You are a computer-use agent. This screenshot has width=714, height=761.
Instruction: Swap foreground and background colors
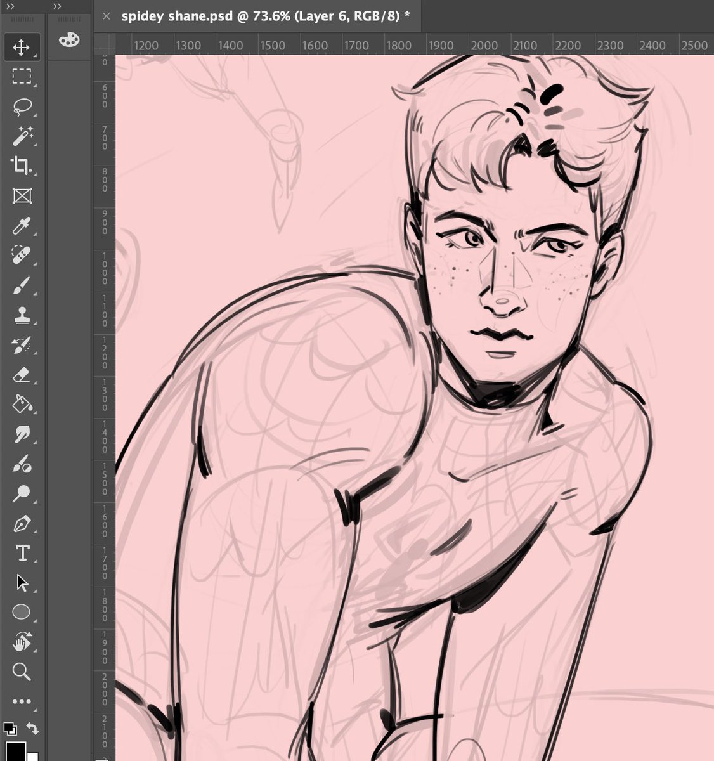pyautogui.click(x=32, y=729)
